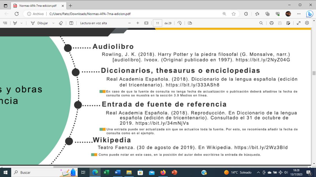Open Edge Settings and more menu
This screenshot has height=177, width=316.
point(299,14)
